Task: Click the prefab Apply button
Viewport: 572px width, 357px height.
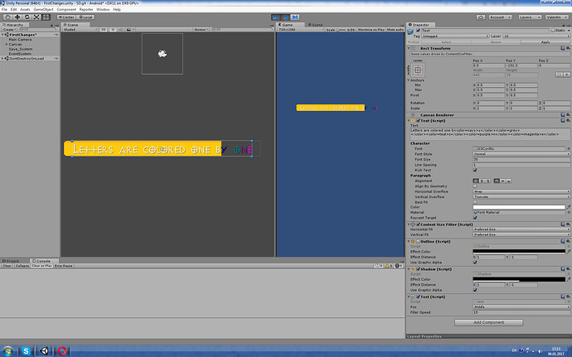Action: point(545,42)
